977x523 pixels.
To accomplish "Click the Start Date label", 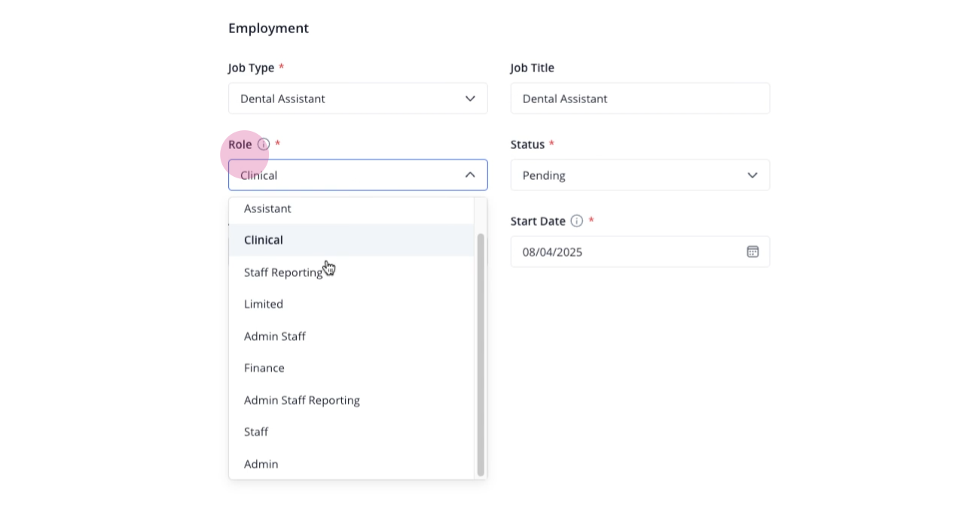I will (x=538, y=221).
